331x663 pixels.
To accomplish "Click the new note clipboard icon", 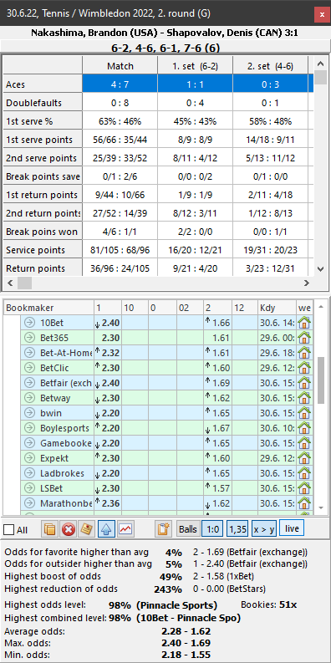I will pos(163,529).
